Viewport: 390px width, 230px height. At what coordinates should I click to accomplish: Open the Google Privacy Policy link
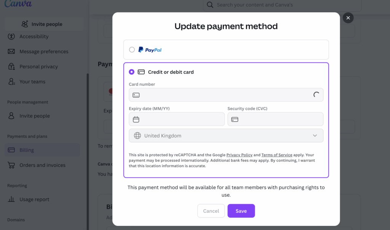click(239, 155)
